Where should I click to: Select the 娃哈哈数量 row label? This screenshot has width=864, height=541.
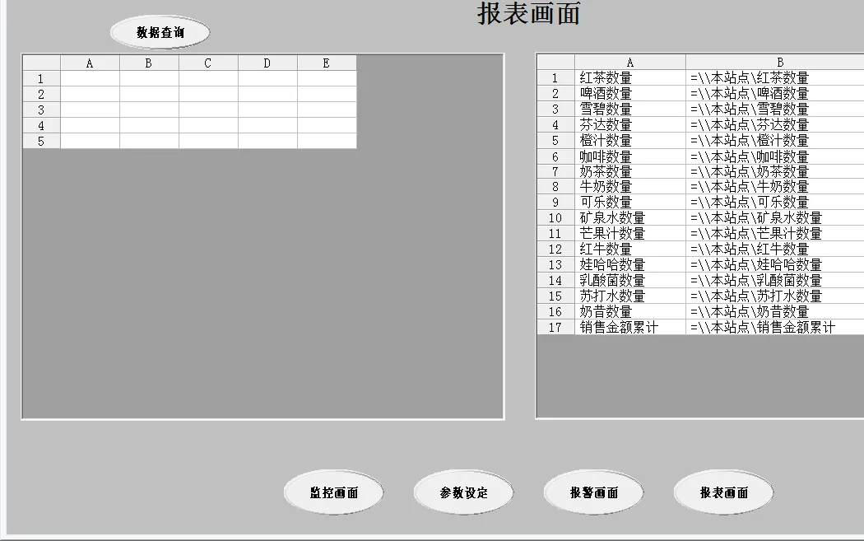click(x=629, y=265)
